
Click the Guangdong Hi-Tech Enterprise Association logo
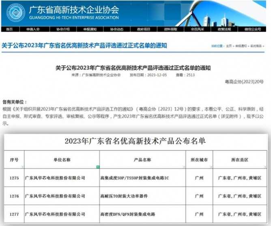tap(15, 13)
